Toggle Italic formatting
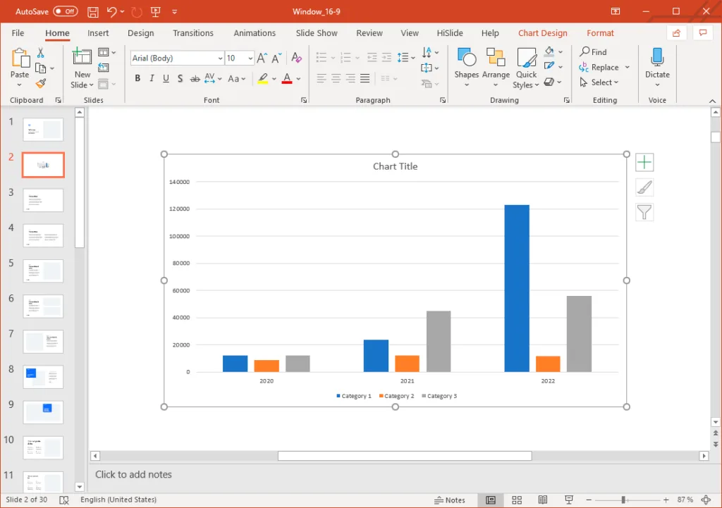722x508 pixels. pos(152,79)
